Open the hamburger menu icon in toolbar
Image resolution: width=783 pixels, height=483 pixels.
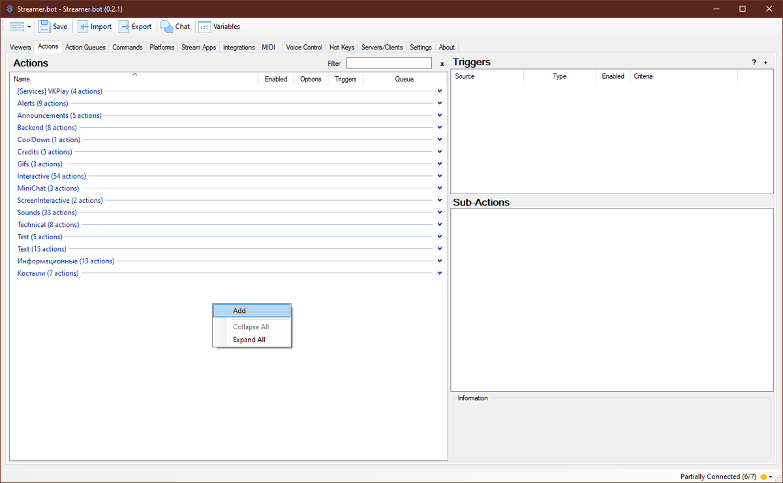coord(17,27)
